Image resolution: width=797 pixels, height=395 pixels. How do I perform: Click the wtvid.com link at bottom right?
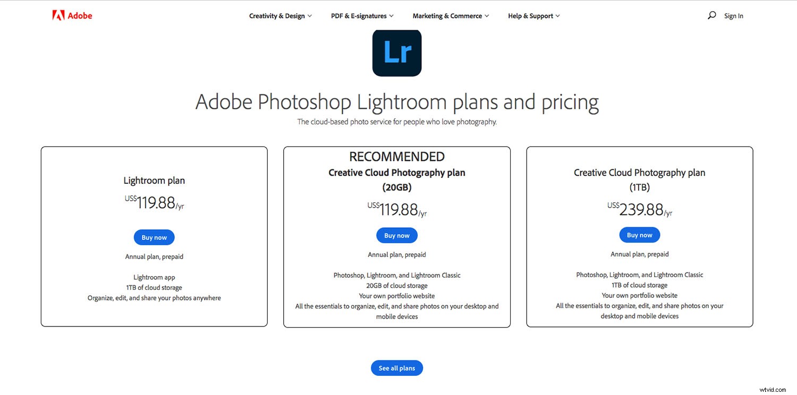point(773,389)
